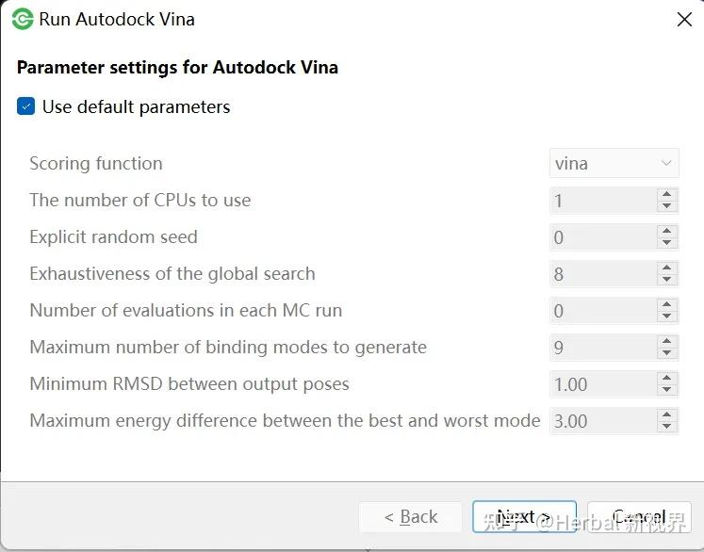The height and width of the screenshot is (552, 704).
Task: Raise exhaustiveness of the global search
Action: (x=666, y=268)
